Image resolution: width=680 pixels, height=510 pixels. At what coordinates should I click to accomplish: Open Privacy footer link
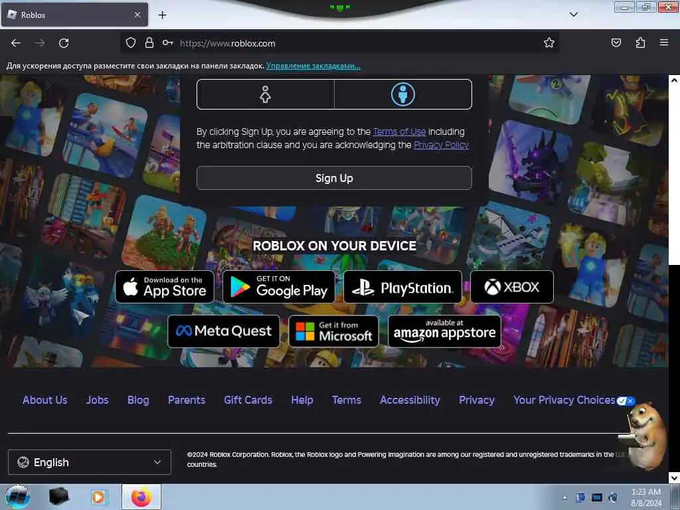tap(477, 400)
